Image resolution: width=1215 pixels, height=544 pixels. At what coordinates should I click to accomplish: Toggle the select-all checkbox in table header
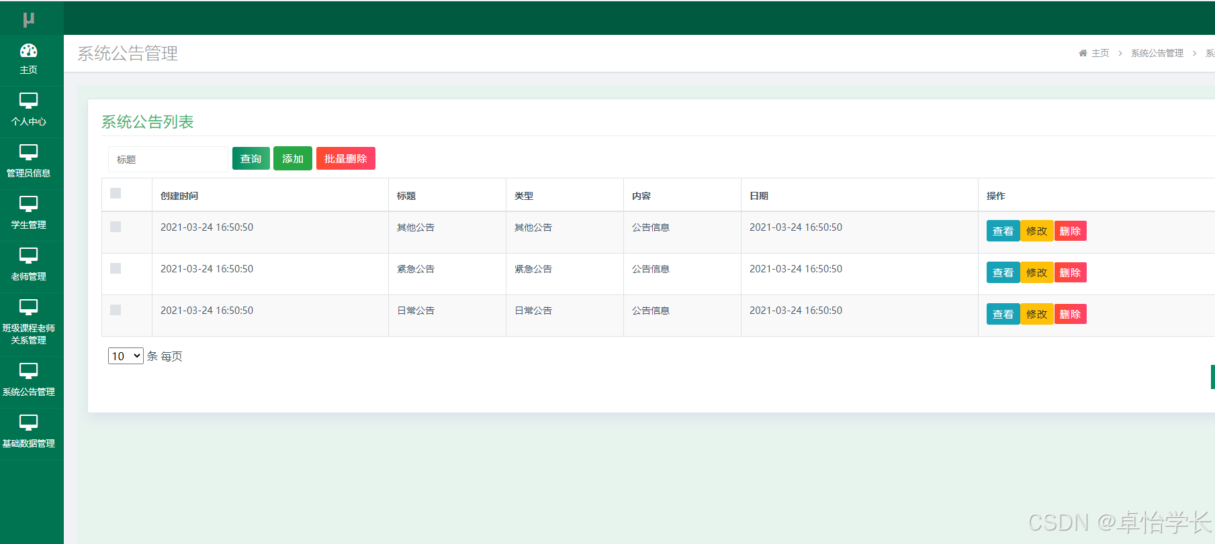click(116, 193)
